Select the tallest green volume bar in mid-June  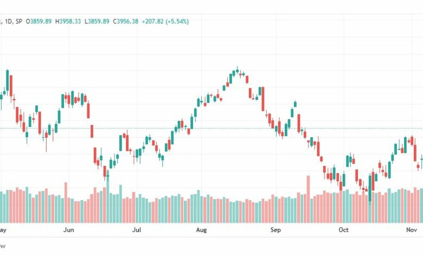(107, 196)
